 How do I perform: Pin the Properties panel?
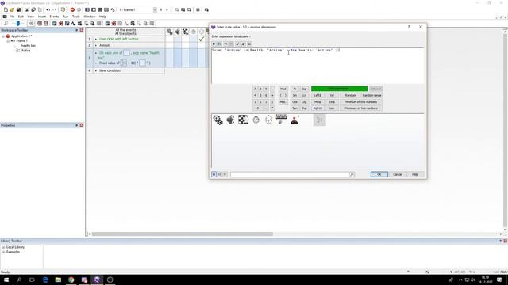77,125
